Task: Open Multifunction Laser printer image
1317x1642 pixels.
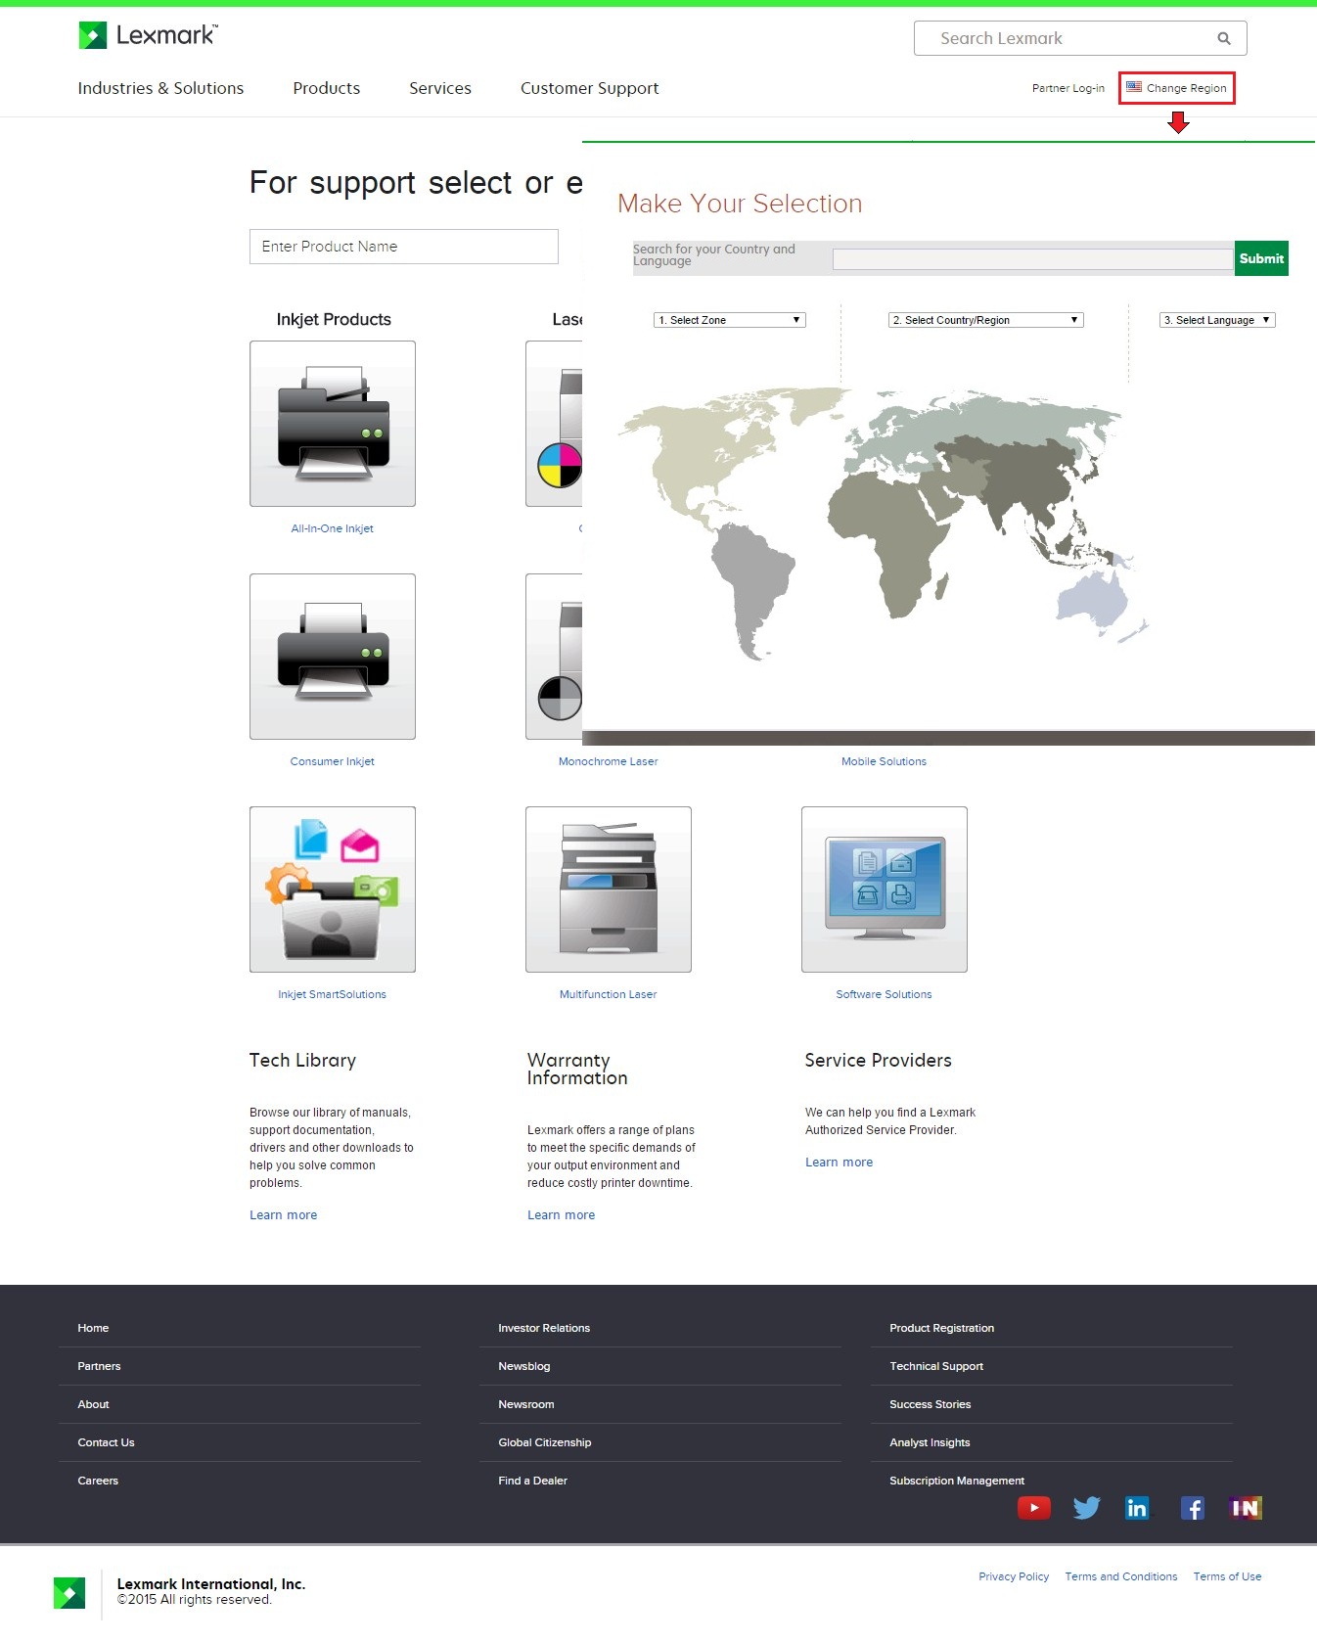Action: click(609, 889)
